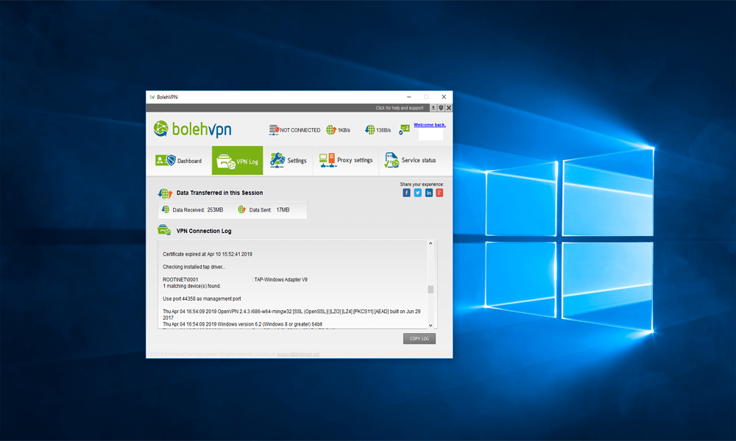Click the download speed globe icon
Image resolution: width=736 pixels, height=441 pixels.
(x=370, y=130)
